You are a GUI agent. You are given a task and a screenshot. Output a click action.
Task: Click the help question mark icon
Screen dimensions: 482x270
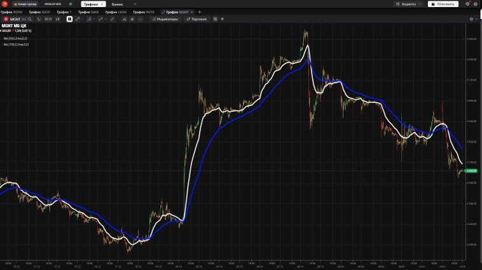pos(476,4)
